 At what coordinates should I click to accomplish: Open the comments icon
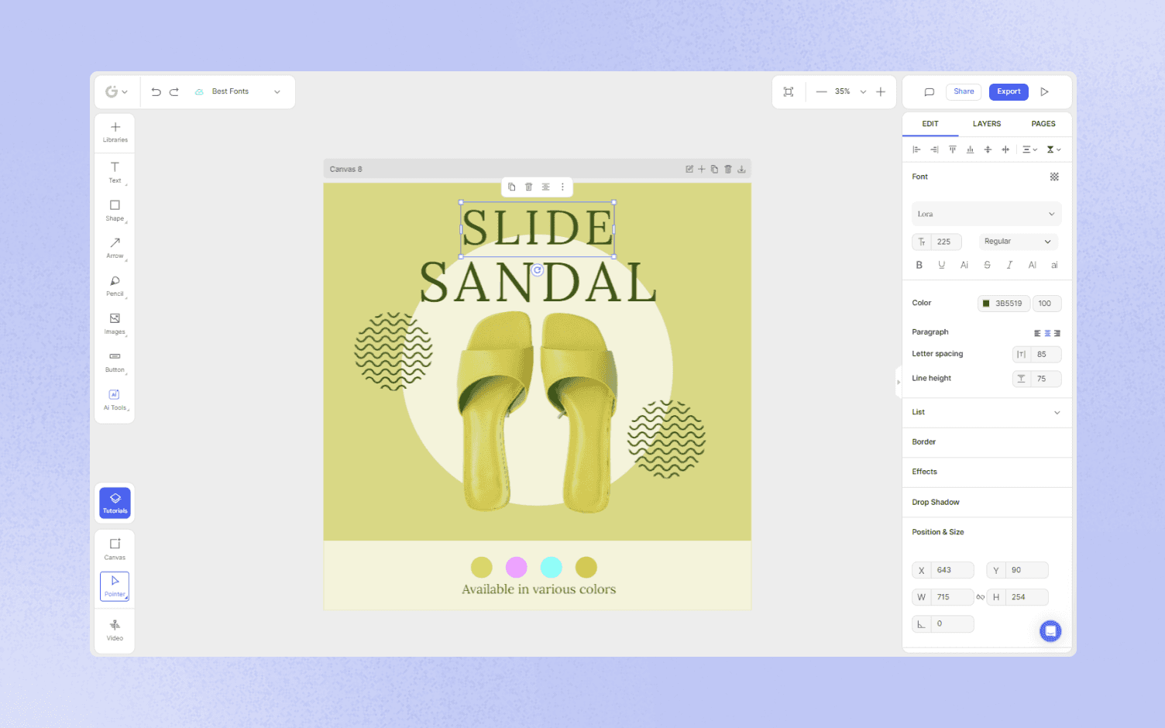tap(929, 91)
